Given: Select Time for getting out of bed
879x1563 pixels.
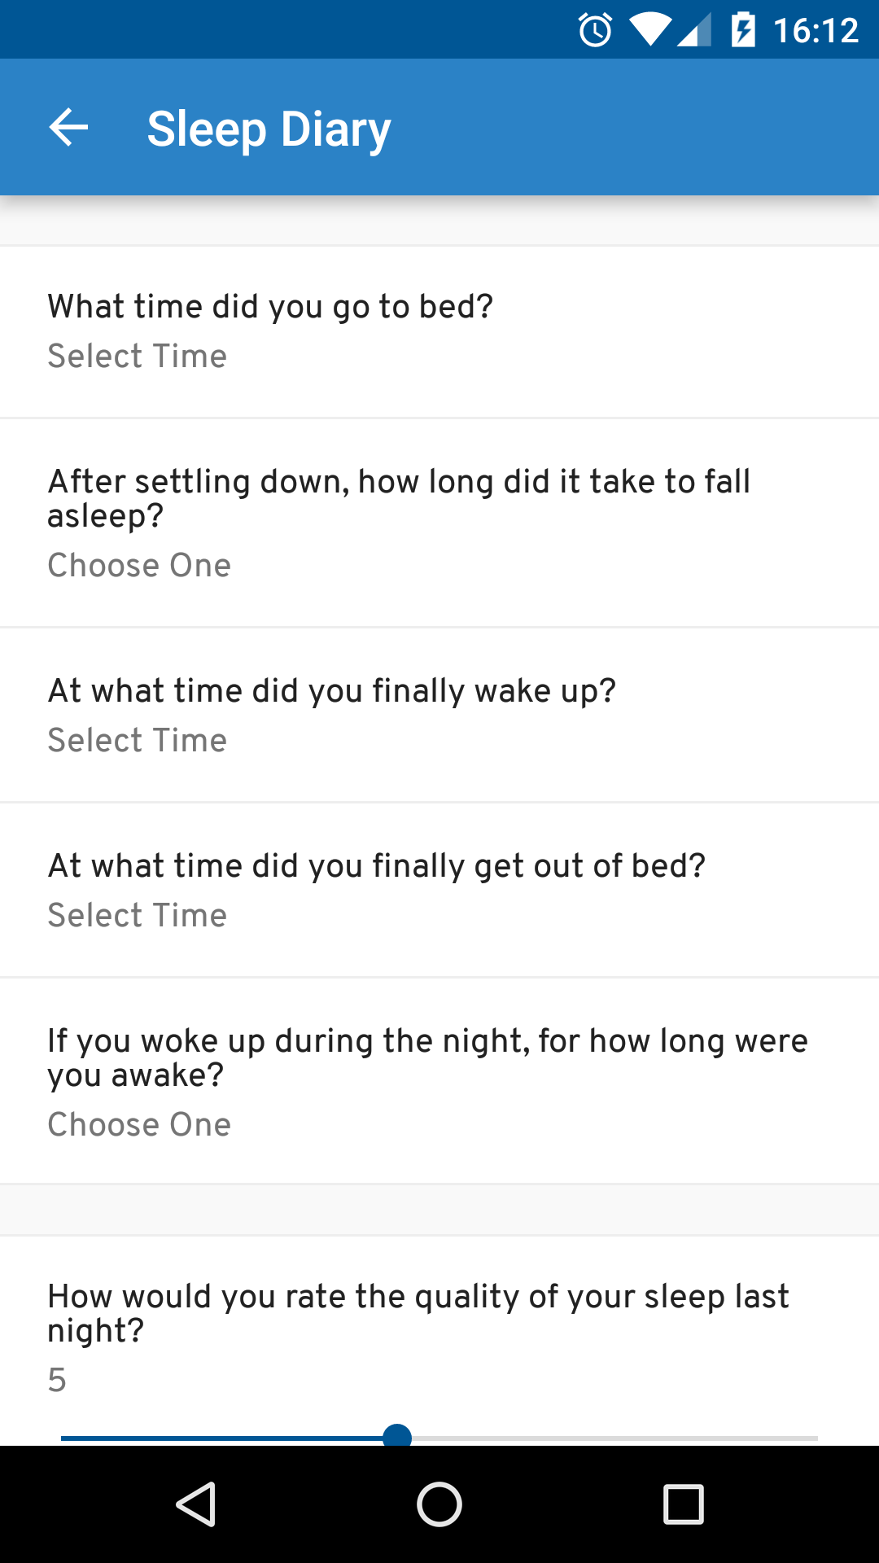Looking at the screenshot, I should (x=137, y=916).
